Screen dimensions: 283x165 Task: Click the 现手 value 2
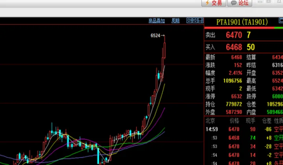241,88
